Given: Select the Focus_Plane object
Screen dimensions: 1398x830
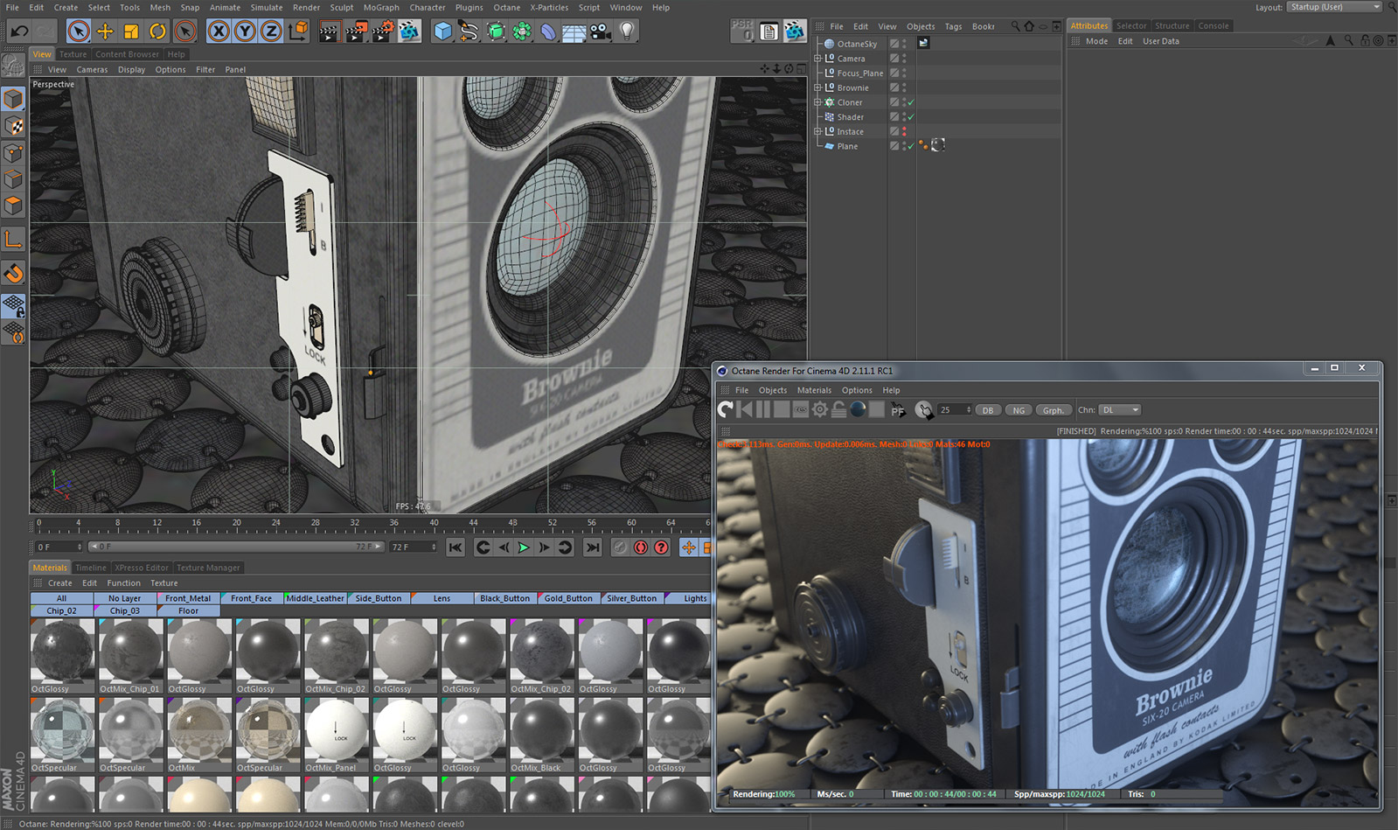Looking at the screenshot, I should point(860,73).
